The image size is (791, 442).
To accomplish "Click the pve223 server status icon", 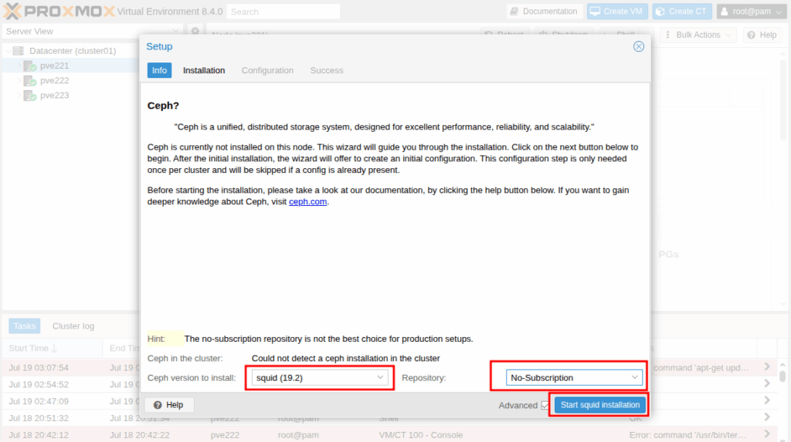I will click(x=30, y=95).
